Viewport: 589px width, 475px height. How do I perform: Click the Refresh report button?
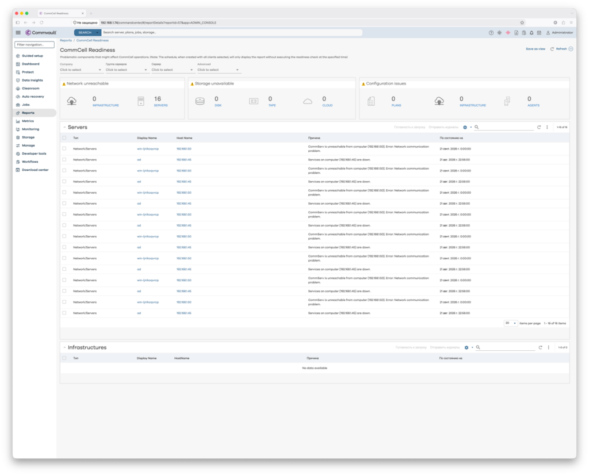tap(559, 49)
